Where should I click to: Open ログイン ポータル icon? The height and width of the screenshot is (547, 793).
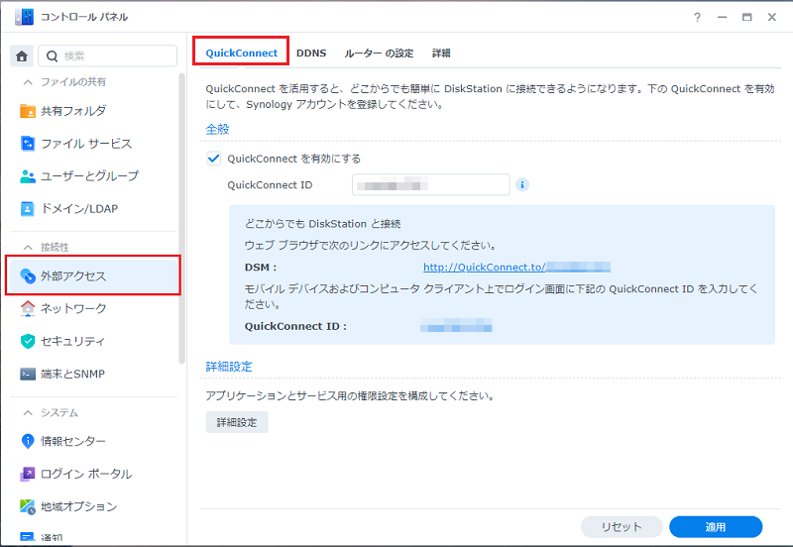pos(28,474)
